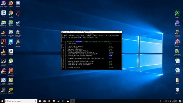Image resolution: width=183 pixels, height=103 pixels.
Task: Open the Steam desktop shortcut
Action: 18,23
